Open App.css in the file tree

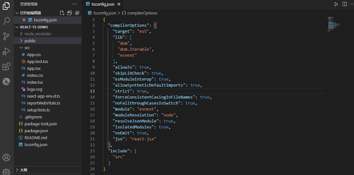pos(34,54)
